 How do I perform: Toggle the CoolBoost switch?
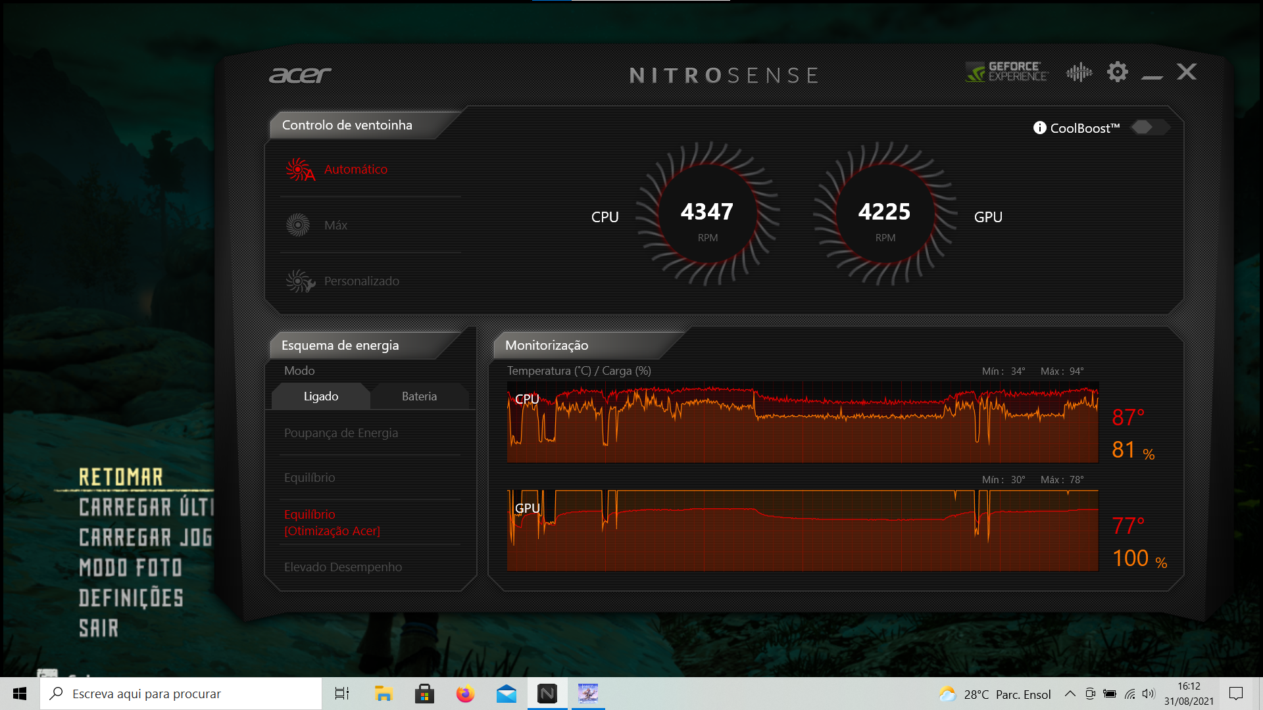point(1149,128)
